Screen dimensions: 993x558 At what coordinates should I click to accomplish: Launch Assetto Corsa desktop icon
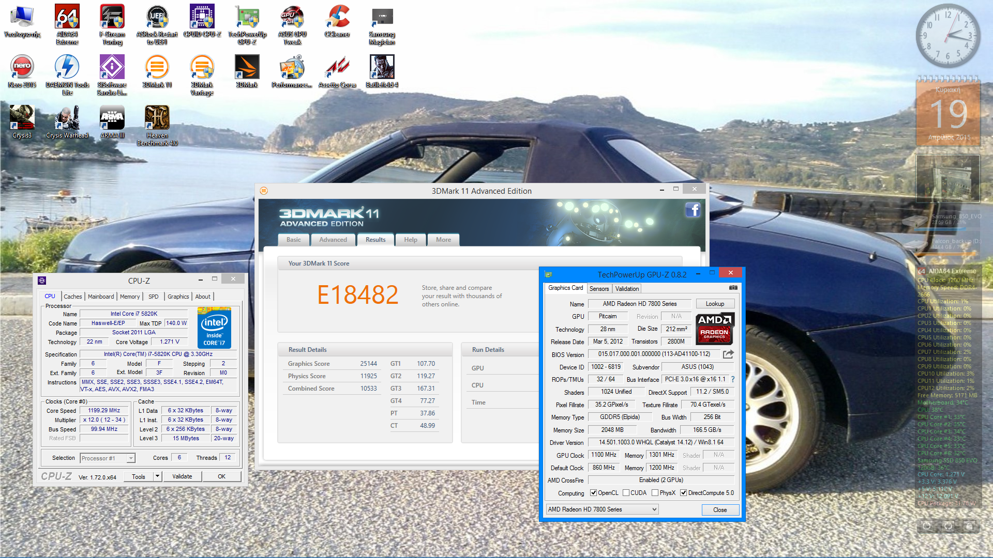pos(337,71)
